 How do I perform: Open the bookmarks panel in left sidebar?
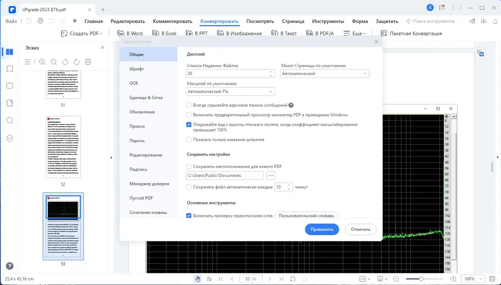click(10, 69)
